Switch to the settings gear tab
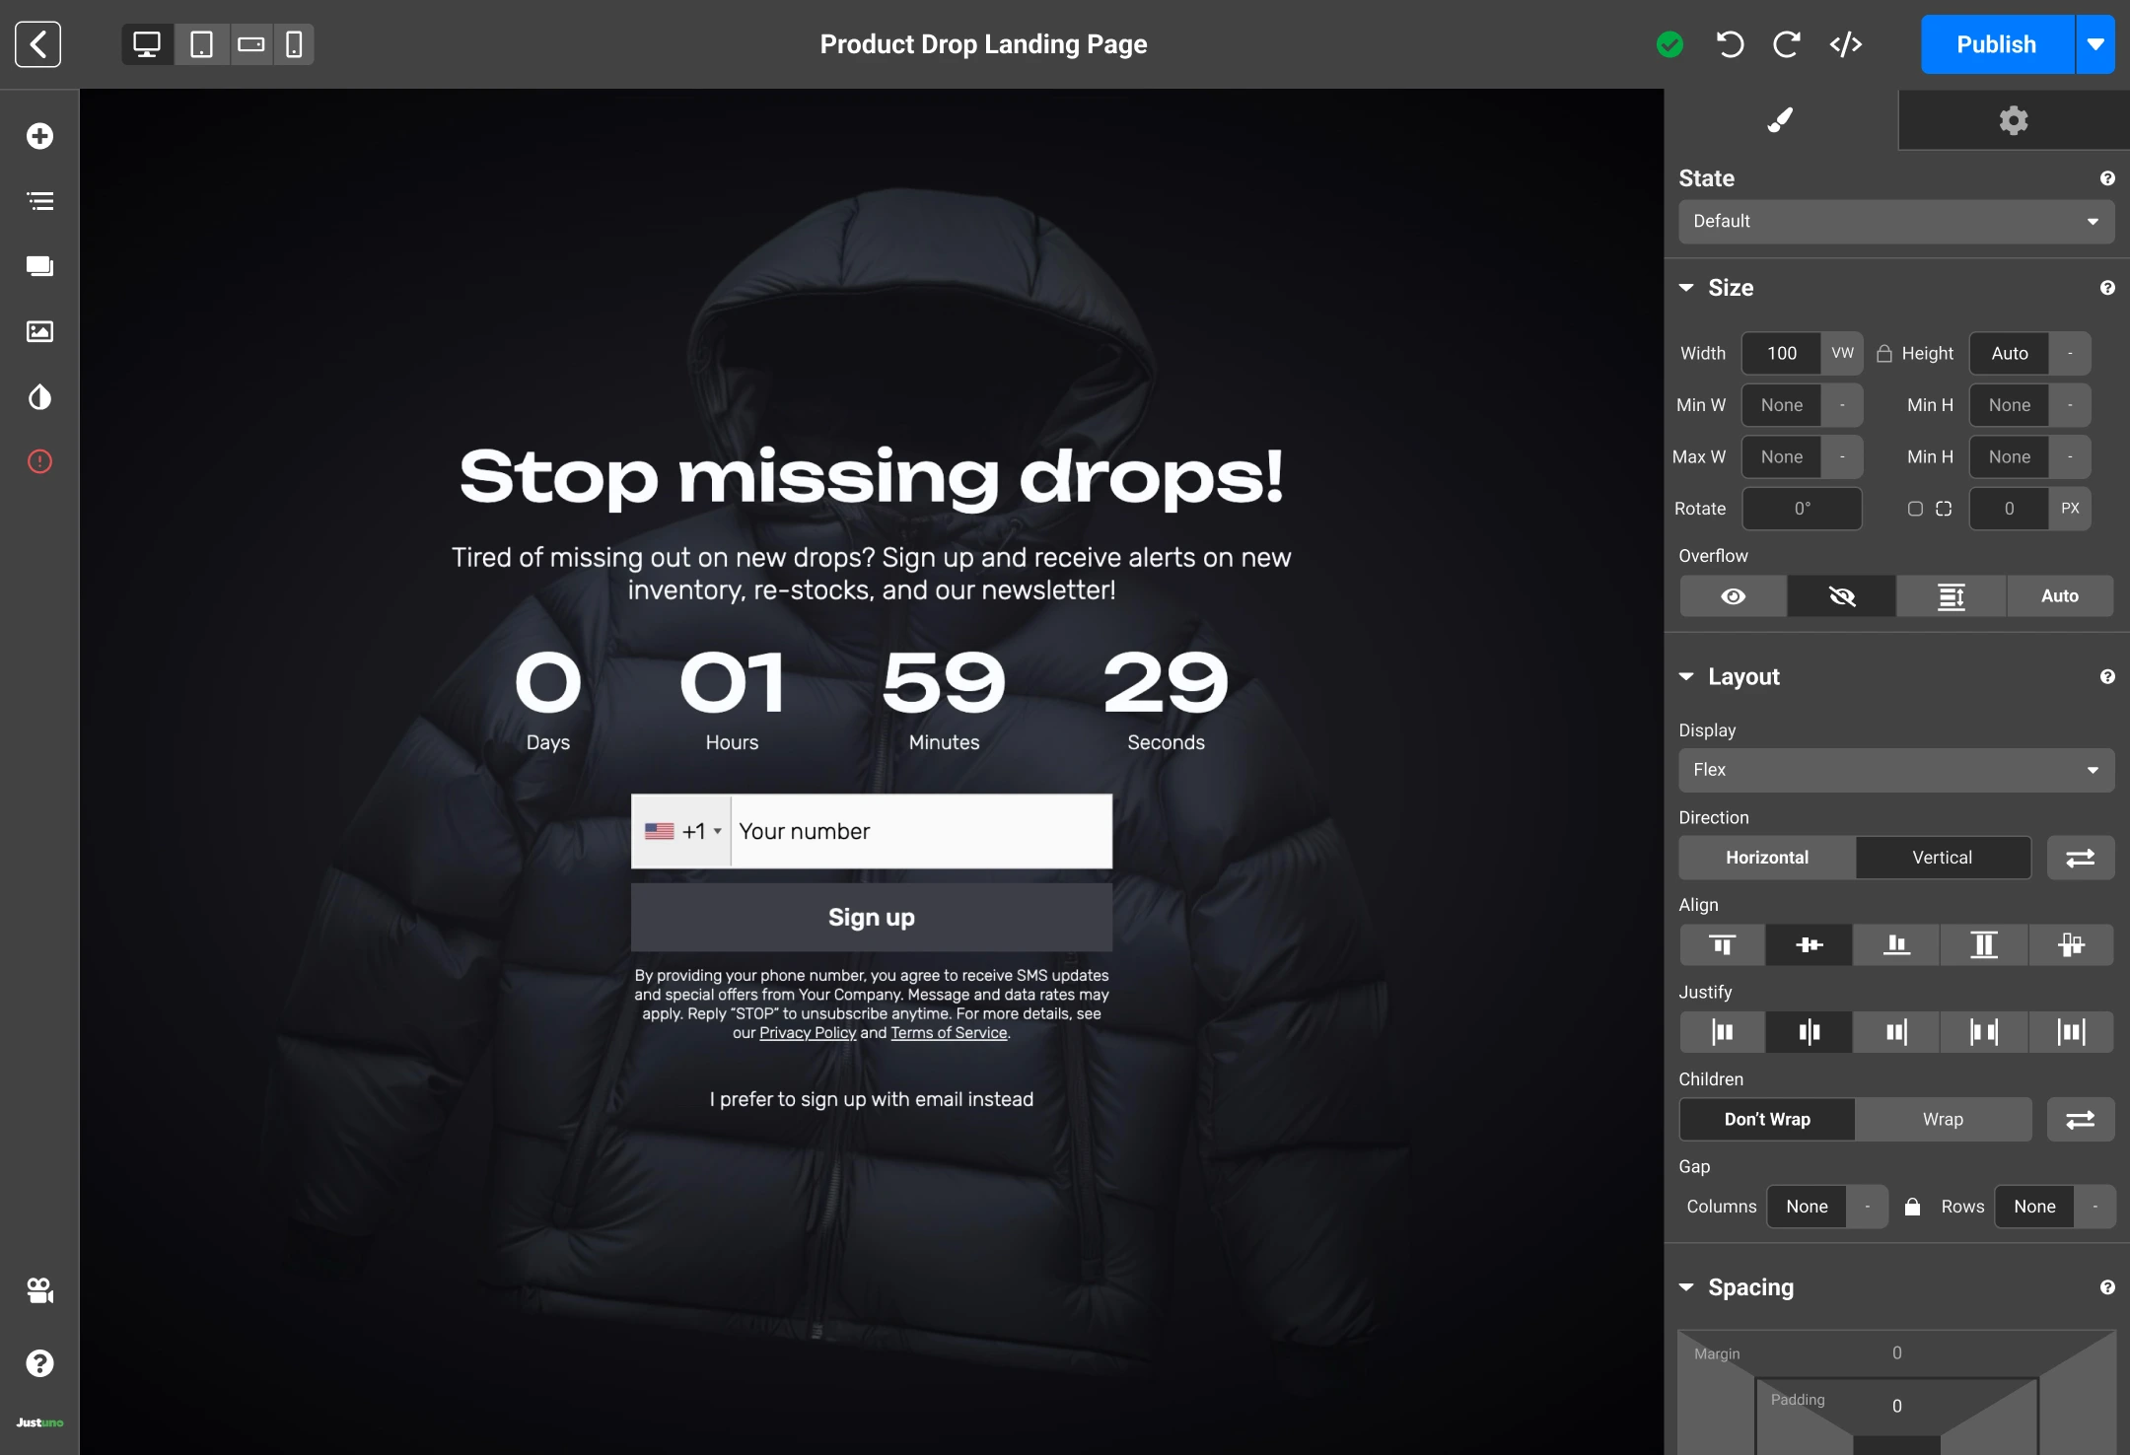Image resolution: width=2130 pixels, height=1455 pixels. click(x=2013, y=120)
